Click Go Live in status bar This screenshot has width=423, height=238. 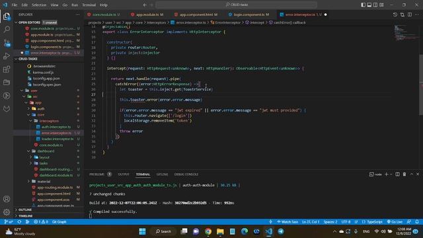(x=395, y=222)
